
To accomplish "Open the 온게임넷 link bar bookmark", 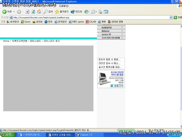I will pyautogui.click(x=60, y=22).
